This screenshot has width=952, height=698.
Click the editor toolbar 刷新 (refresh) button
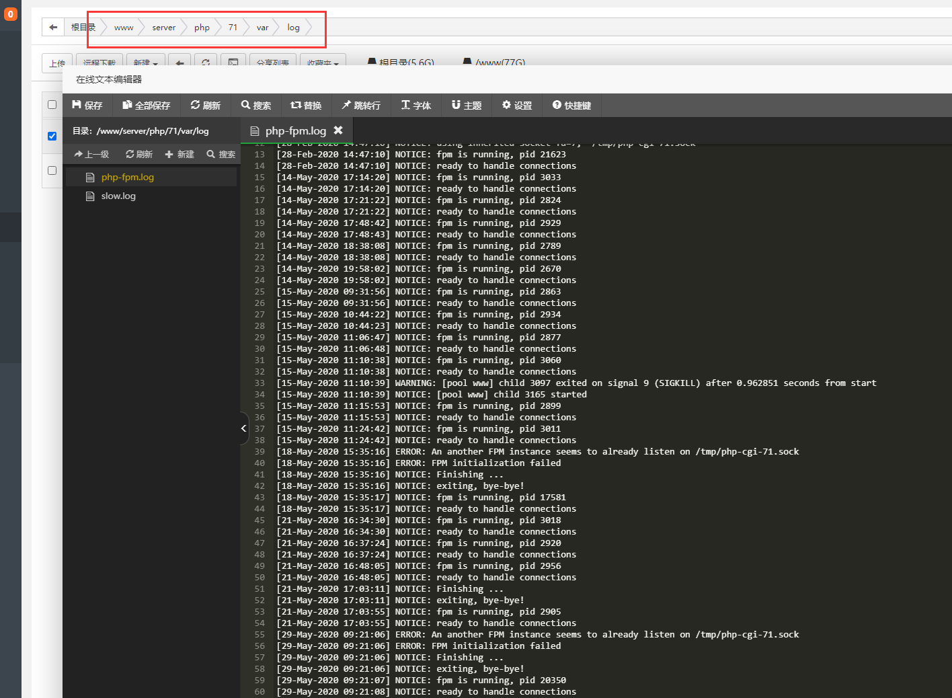click(205, 105)
